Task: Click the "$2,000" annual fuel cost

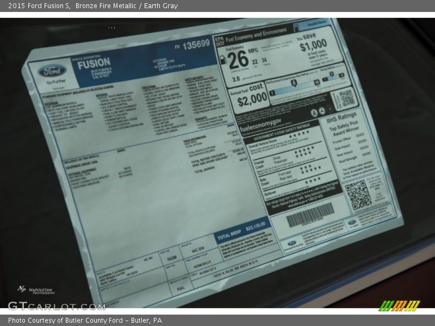Action: click(x=252, y=100)
